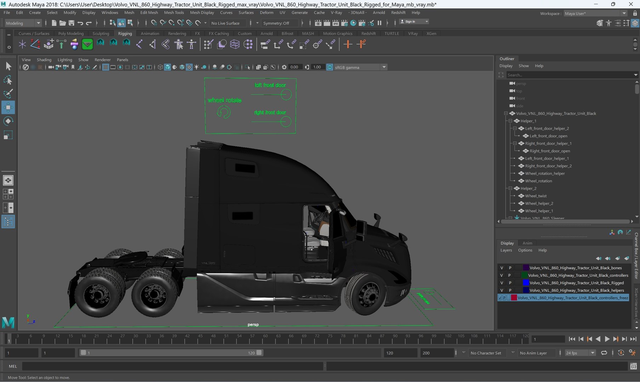
Task: Click the Sign In button
Action: click(x=414, y=22)
